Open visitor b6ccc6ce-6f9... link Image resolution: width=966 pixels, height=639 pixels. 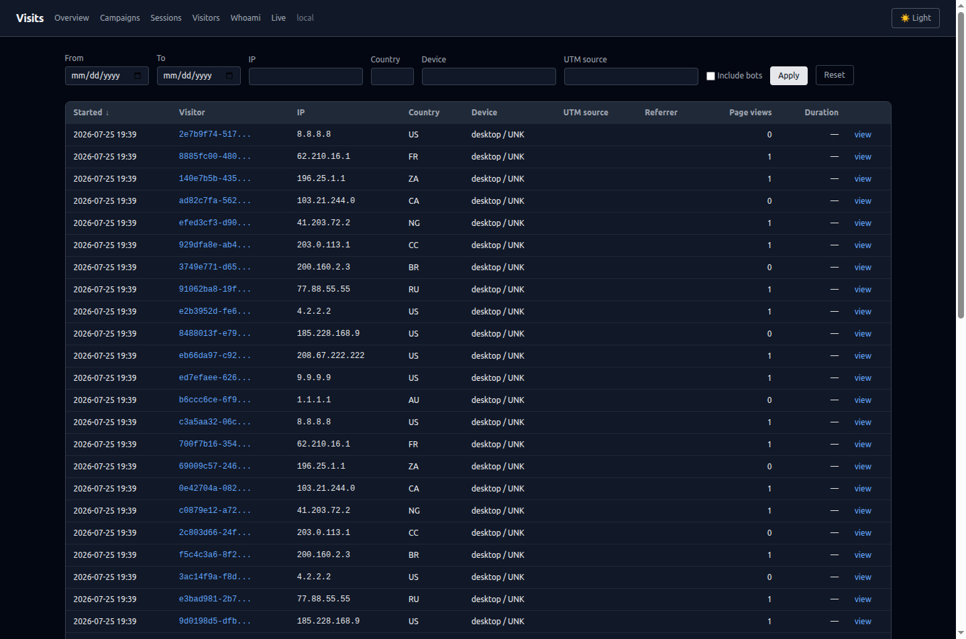point(215,400)
